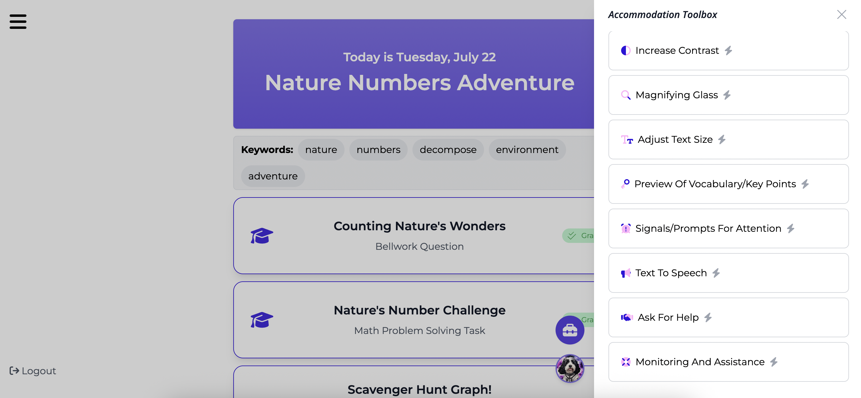Toggle Preview Of Vocabulary/Key Points
The image size is (861, 398).
tap(728, 184)
